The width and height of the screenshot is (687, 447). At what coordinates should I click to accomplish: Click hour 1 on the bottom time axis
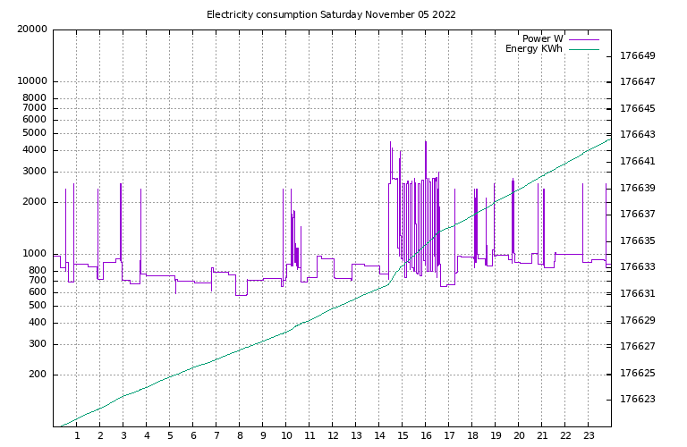[x=77, y=436]
